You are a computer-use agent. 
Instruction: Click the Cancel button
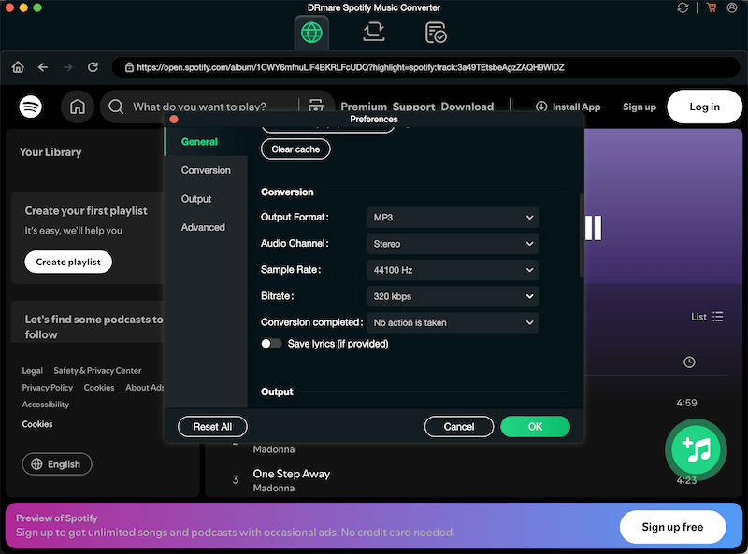tap(459, 427)
